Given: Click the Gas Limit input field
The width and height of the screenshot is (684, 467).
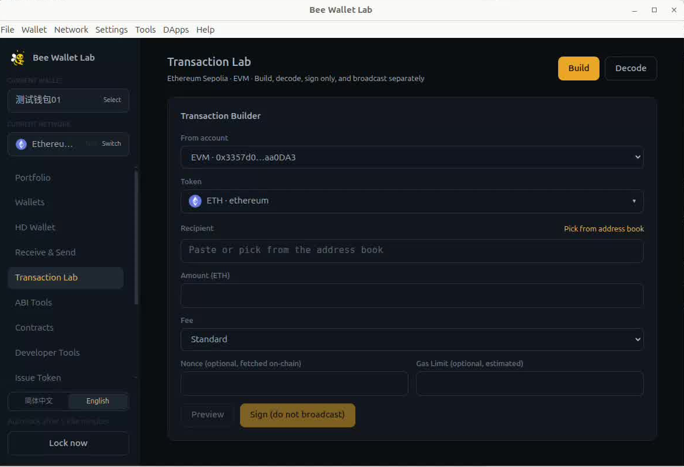Looking at the screenshot, I should click(530, 384).
